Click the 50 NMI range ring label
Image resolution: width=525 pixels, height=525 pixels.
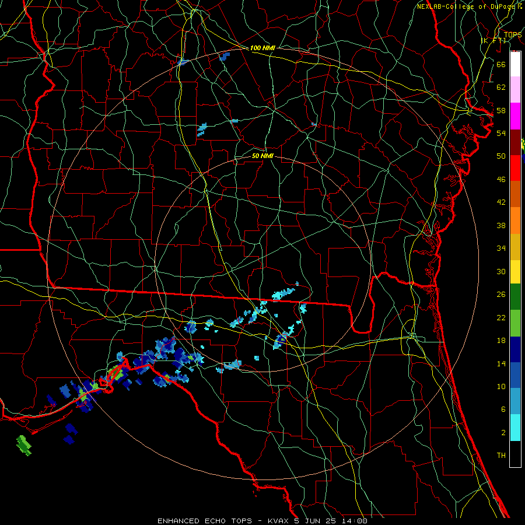point(262,156)
